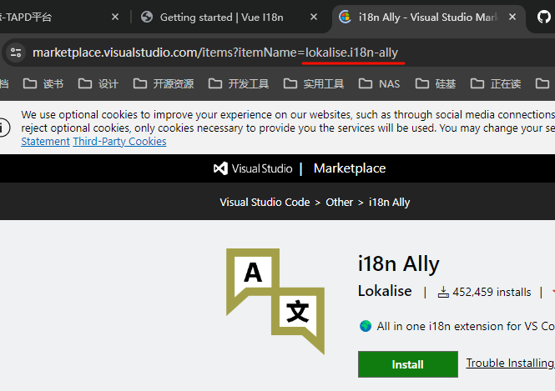Switch to Getting started Vue I18n tab
This screenshot has width=555, height=391.
click(x=221, y=17)
